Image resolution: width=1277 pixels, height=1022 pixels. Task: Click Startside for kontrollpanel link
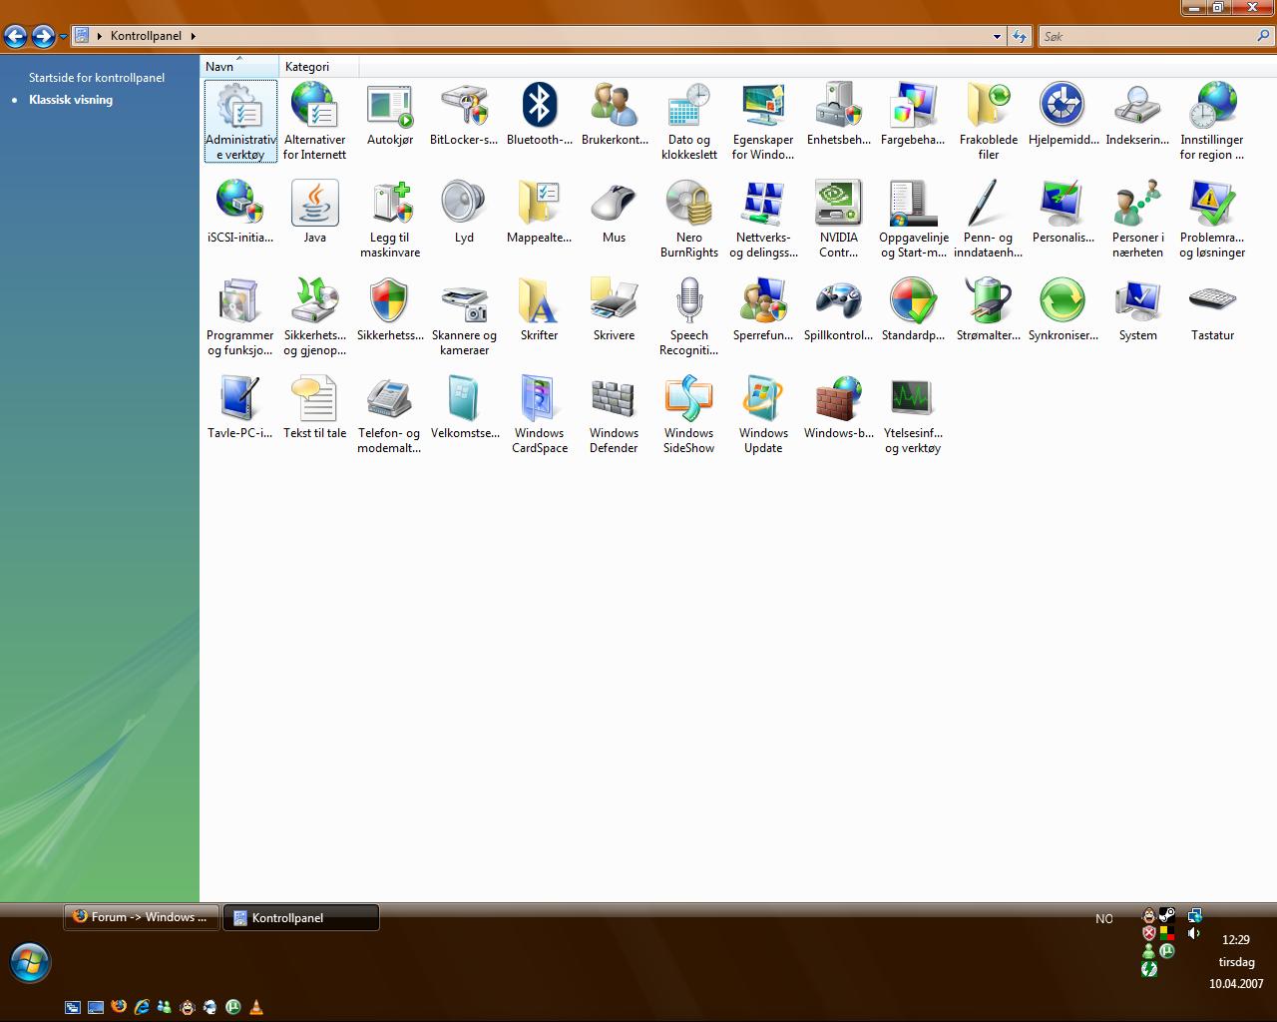pos(97,78)
